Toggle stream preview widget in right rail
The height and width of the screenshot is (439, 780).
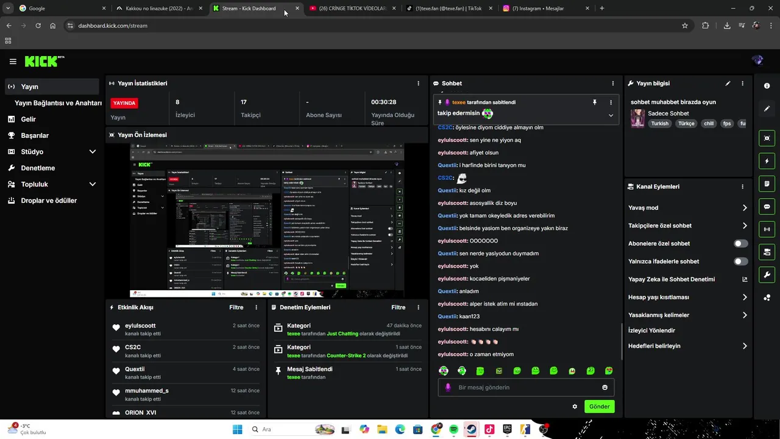tap(767, 138)
